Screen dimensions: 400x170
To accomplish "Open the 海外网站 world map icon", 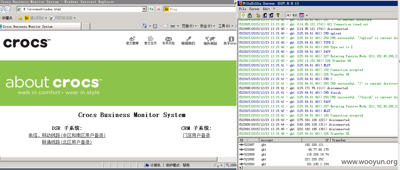I will (210, 41).
